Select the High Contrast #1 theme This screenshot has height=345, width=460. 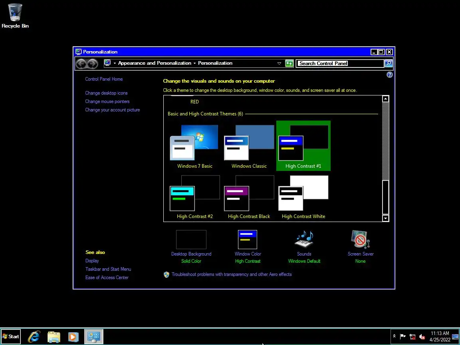point(303,146)
